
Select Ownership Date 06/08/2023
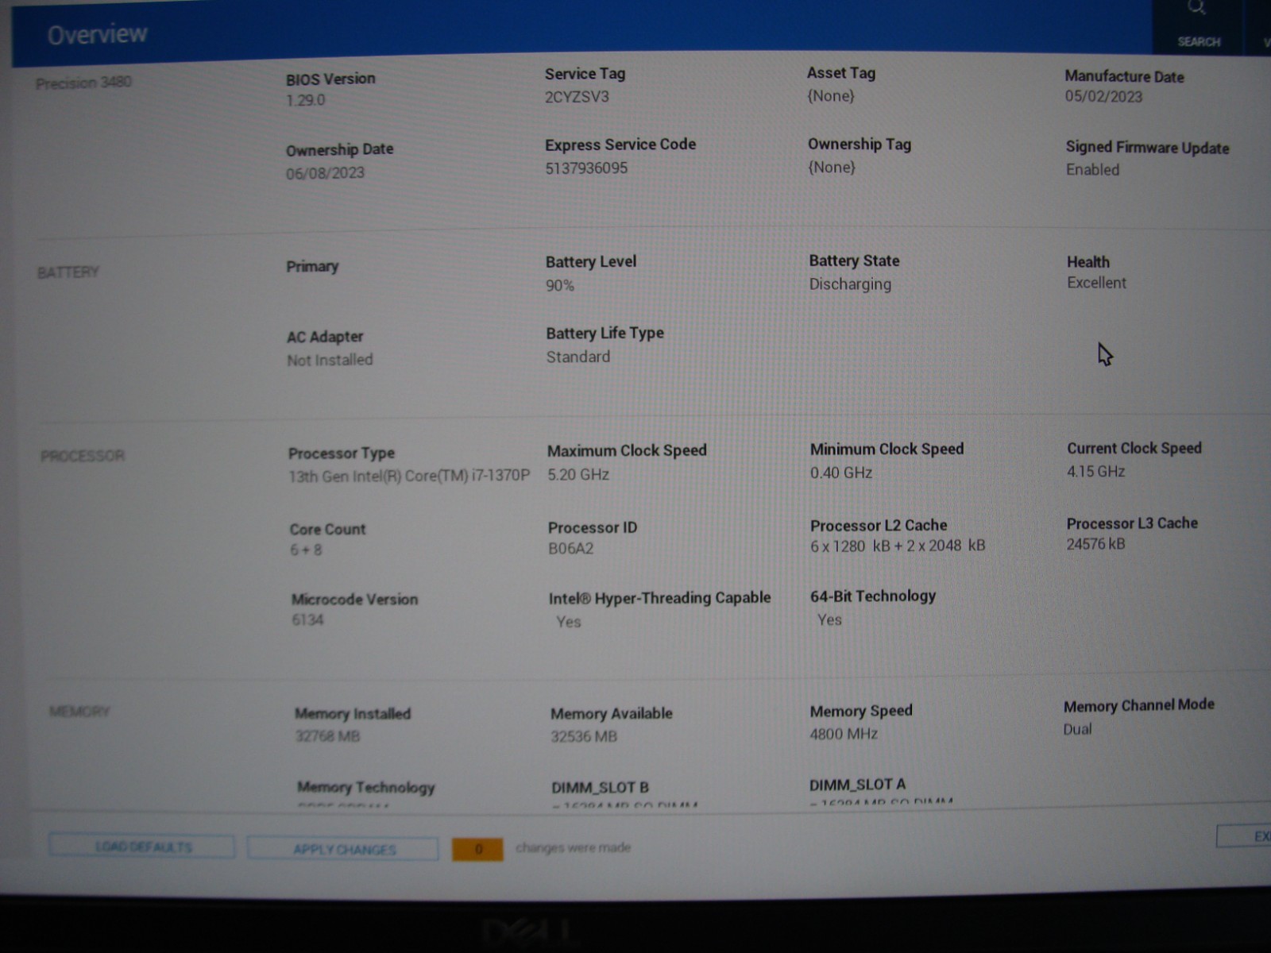(325, 172)
